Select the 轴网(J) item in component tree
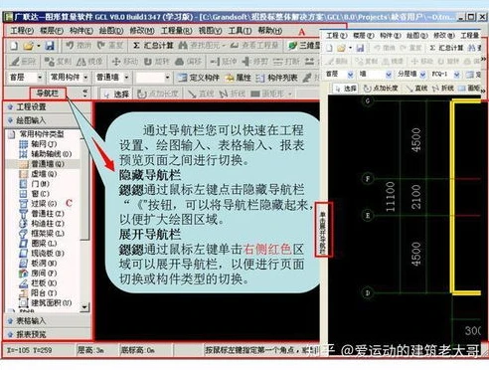The width and height of the screenshot is (489, 370). 39,144
